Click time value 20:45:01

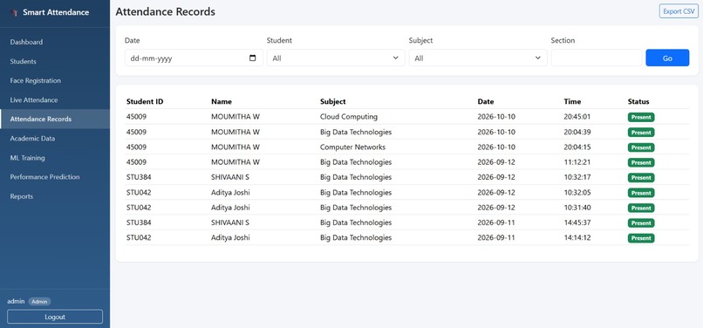click(x=577, y=117)
